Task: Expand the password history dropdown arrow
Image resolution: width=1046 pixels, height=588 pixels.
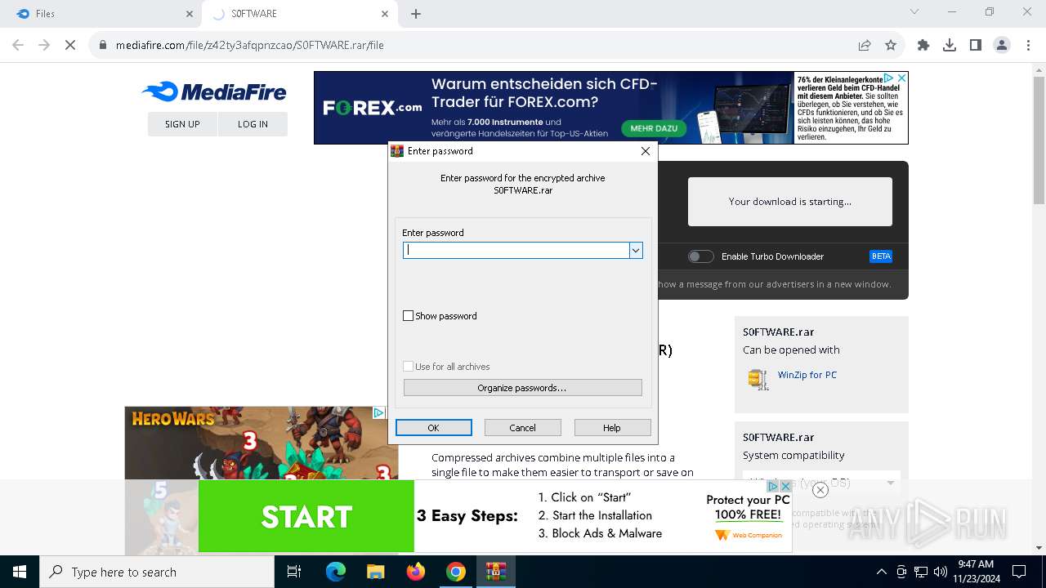Action: tap(636, 251)
